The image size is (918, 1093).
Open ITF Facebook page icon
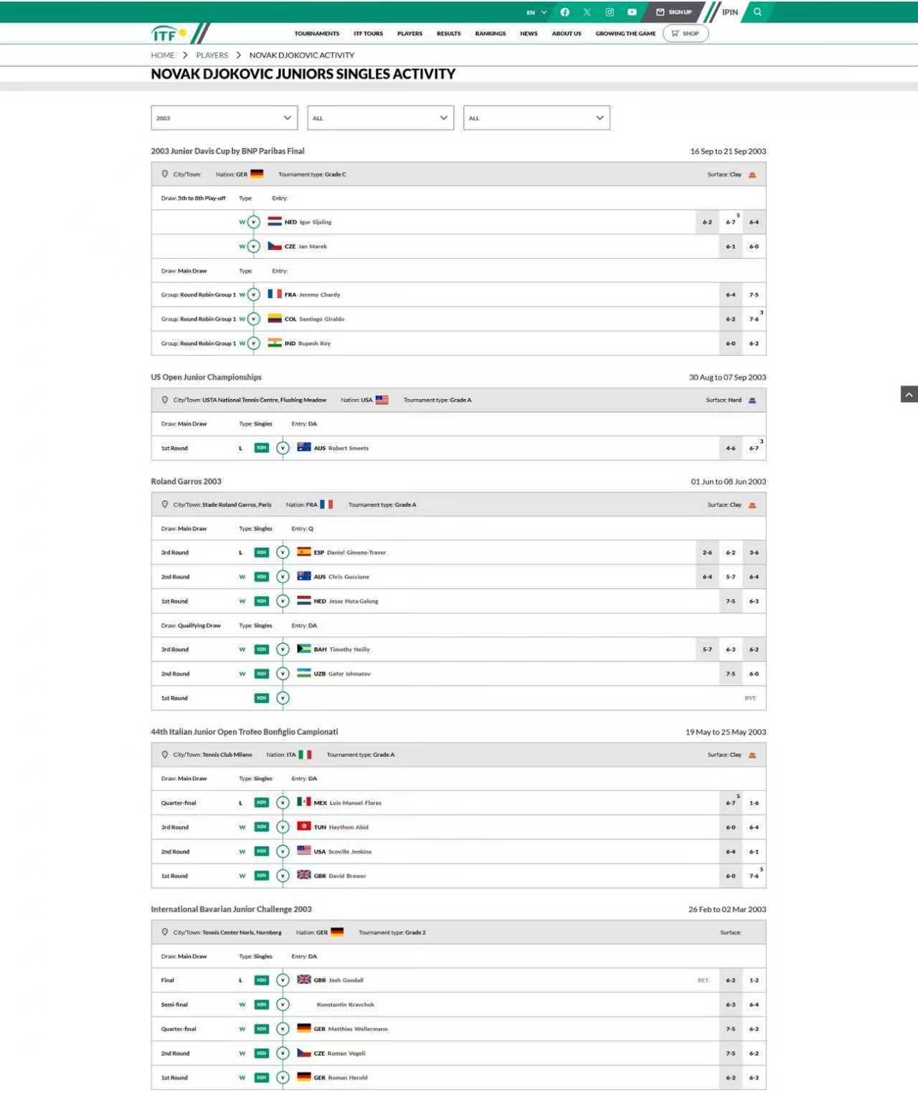564,12
